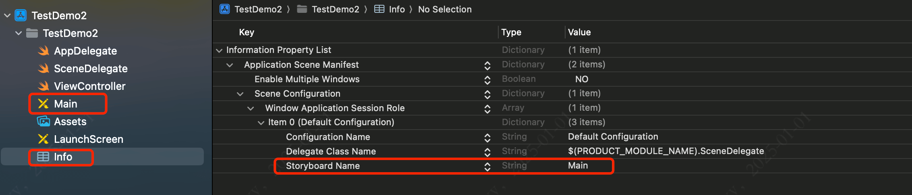Click the LaunchScreen storyboard icon
Image resolution: width=912 pixels, height=195 pixels.
43,139
